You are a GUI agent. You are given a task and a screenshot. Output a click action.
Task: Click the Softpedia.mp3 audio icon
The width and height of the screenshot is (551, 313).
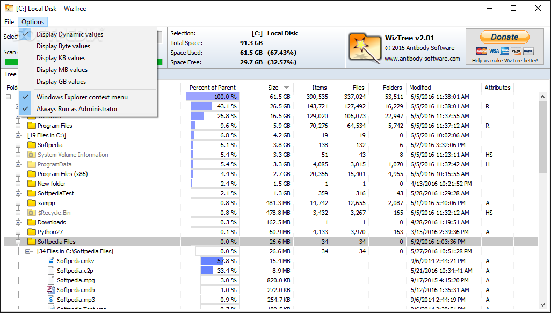(x=52, y=300)
